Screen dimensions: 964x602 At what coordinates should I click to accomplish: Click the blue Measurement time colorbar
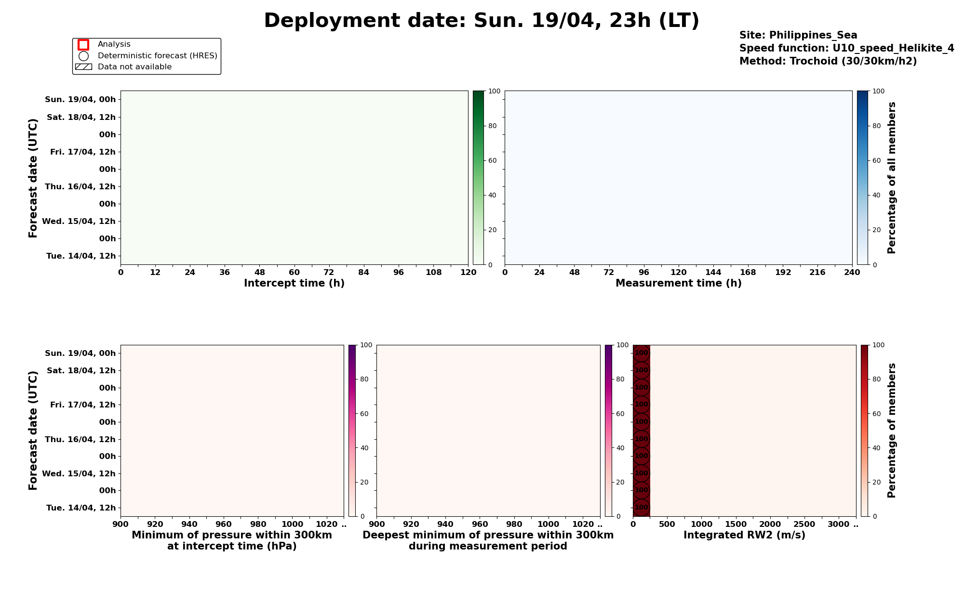pyautogui.click(x=862, y=178)
